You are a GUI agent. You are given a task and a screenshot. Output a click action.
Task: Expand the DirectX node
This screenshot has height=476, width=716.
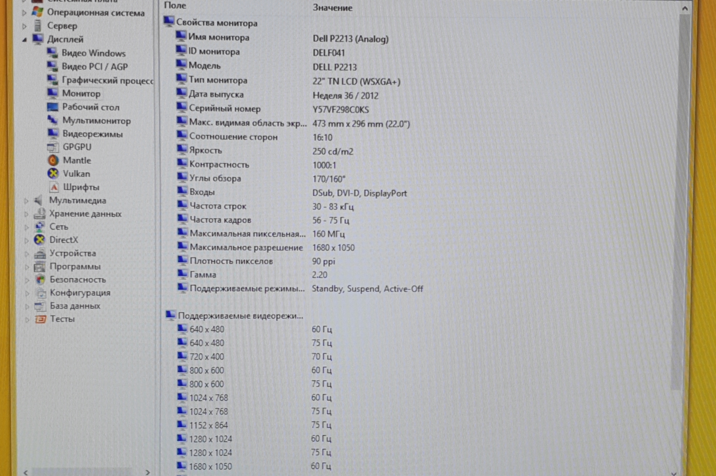(x=26, y=240)
